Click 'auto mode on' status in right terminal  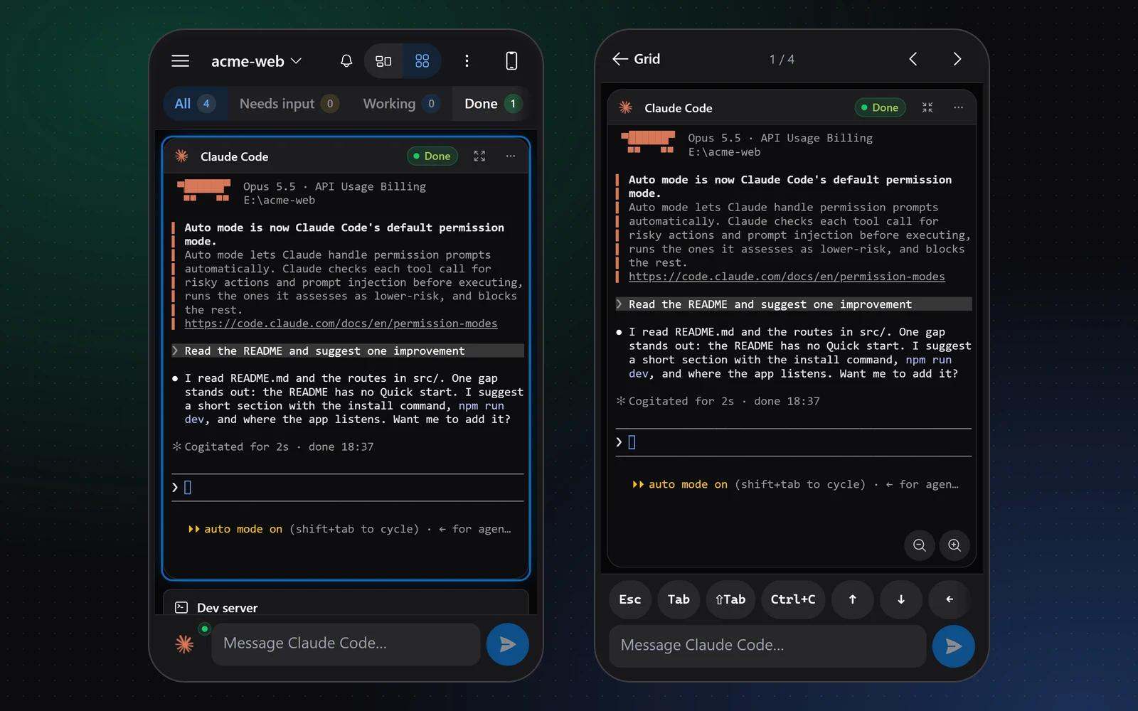688,484
